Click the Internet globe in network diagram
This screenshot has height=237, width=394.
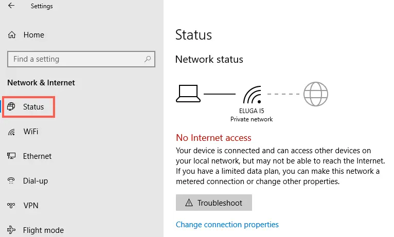315,94
